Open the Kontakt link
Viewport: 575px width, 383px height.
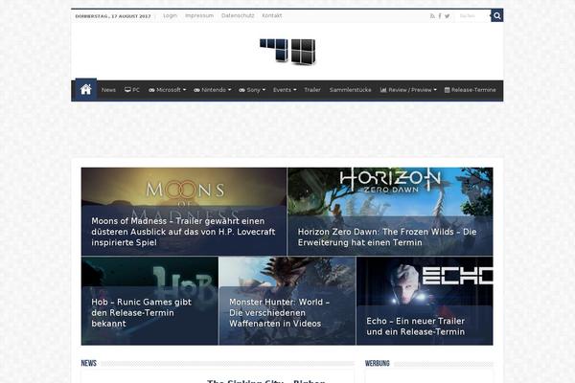click(x=272, y=15)
